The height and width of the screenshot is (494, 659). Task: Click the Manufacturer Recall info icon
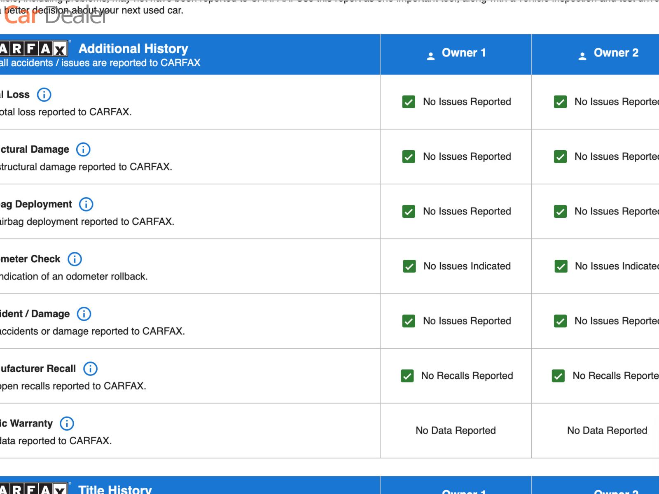pos(90,368)
